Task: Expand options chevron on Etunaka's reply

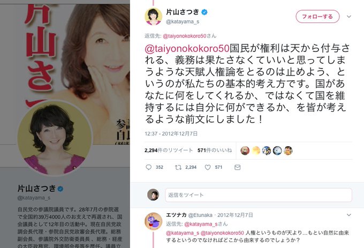Action: 349,215
